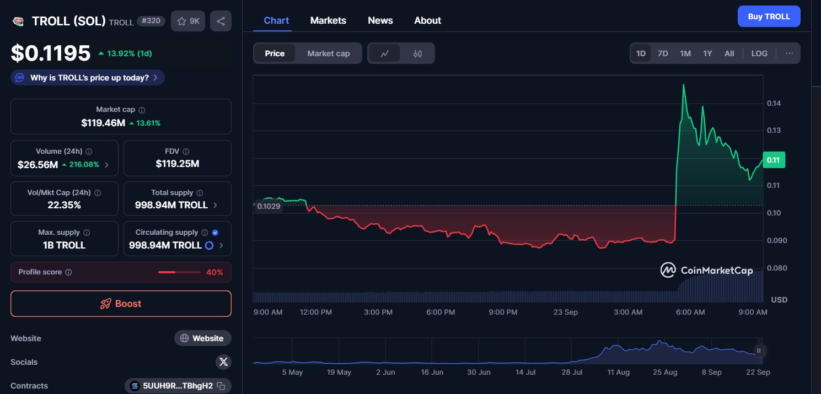Switch to candlestick chart view icon

point(417,53)
